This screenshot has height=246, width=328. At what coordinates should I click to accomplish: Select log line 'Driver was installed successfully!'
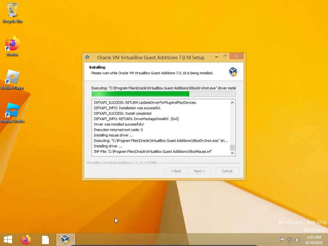tap(119, 124)
